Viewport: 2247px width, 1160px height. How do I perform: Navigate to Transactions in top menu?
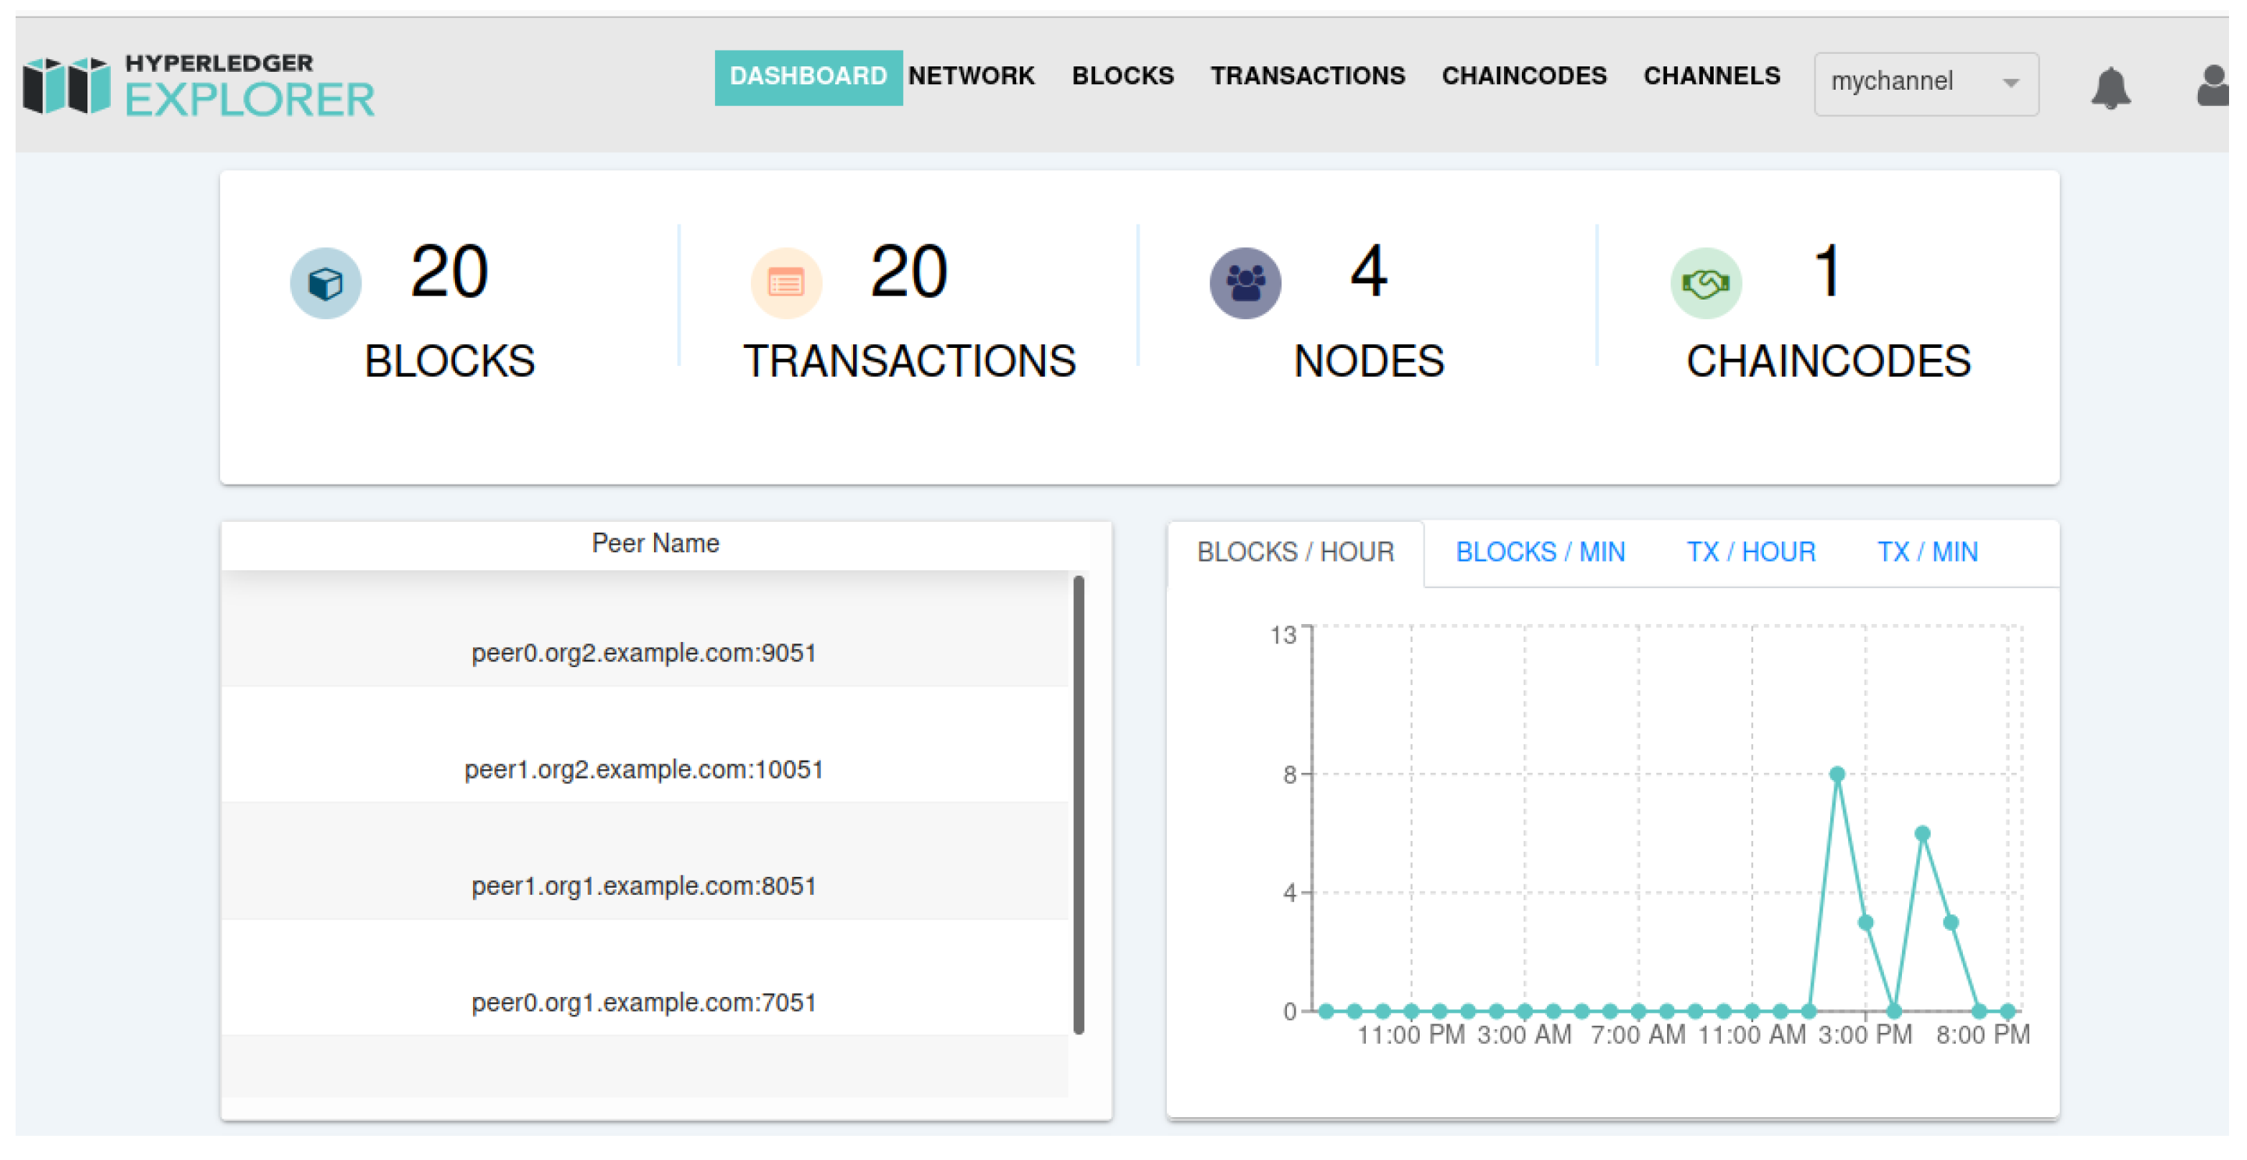1307,76
